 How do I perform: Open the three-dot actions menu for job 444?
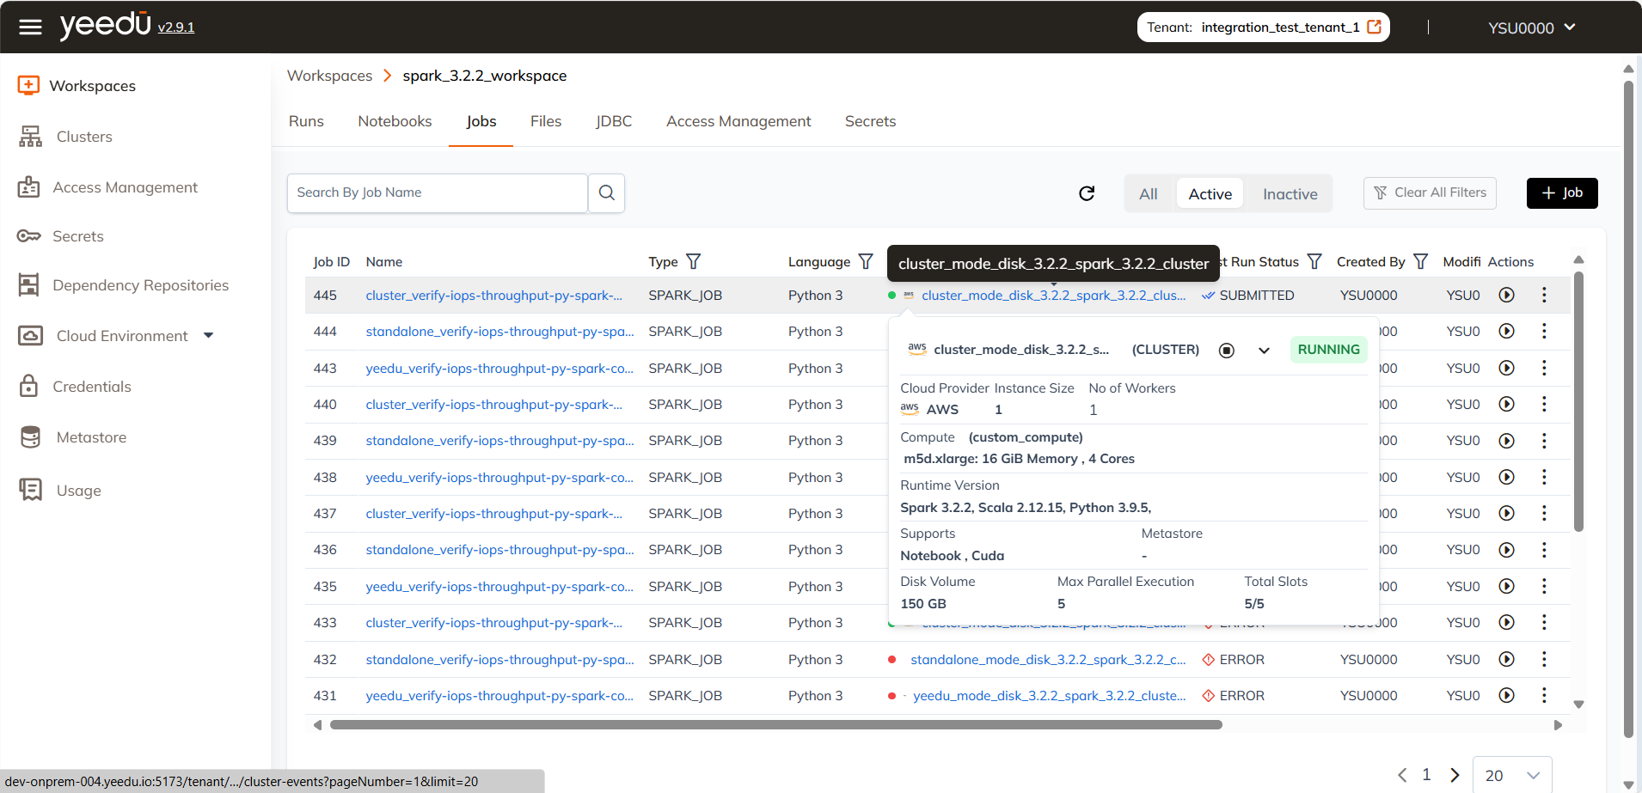pyautogui.click(x=1545, y=331)
